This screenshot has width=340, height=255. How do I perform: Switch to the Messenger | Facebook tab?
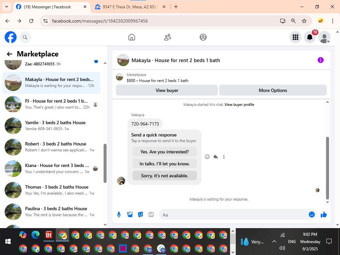(51, 7)
